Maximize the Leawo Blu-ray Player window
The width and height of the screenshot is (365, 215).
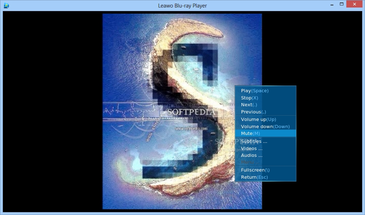(342, 4)
